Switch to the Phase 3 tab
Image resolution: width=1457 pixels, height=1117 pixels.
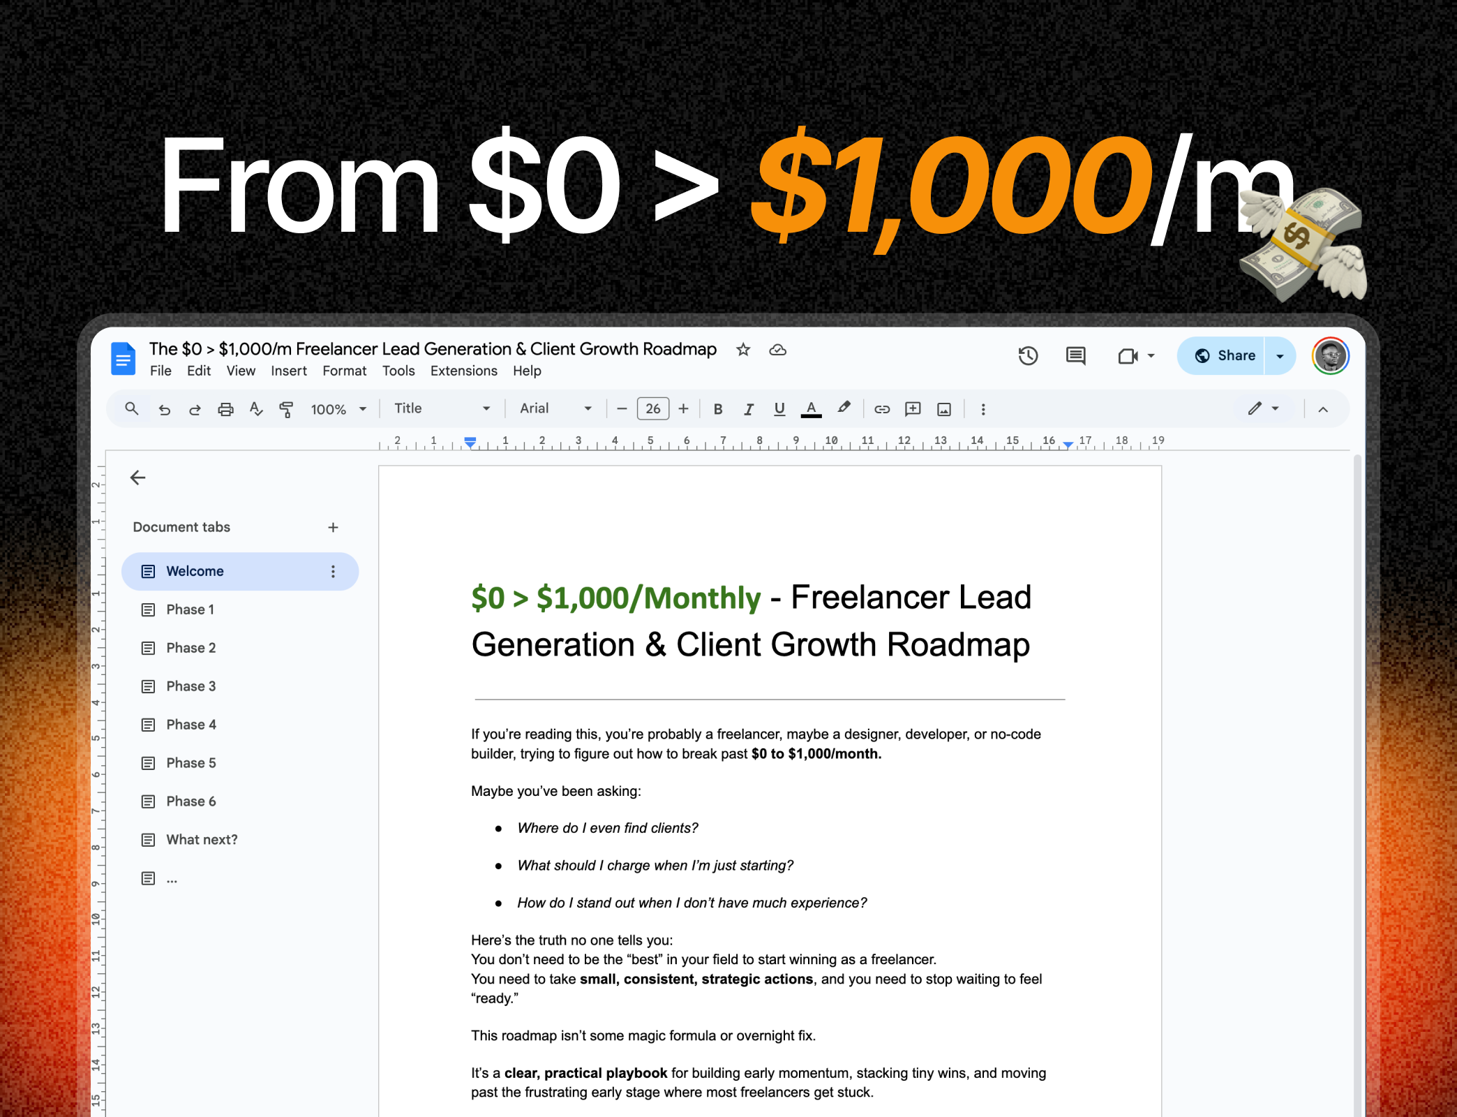point(191,686)
